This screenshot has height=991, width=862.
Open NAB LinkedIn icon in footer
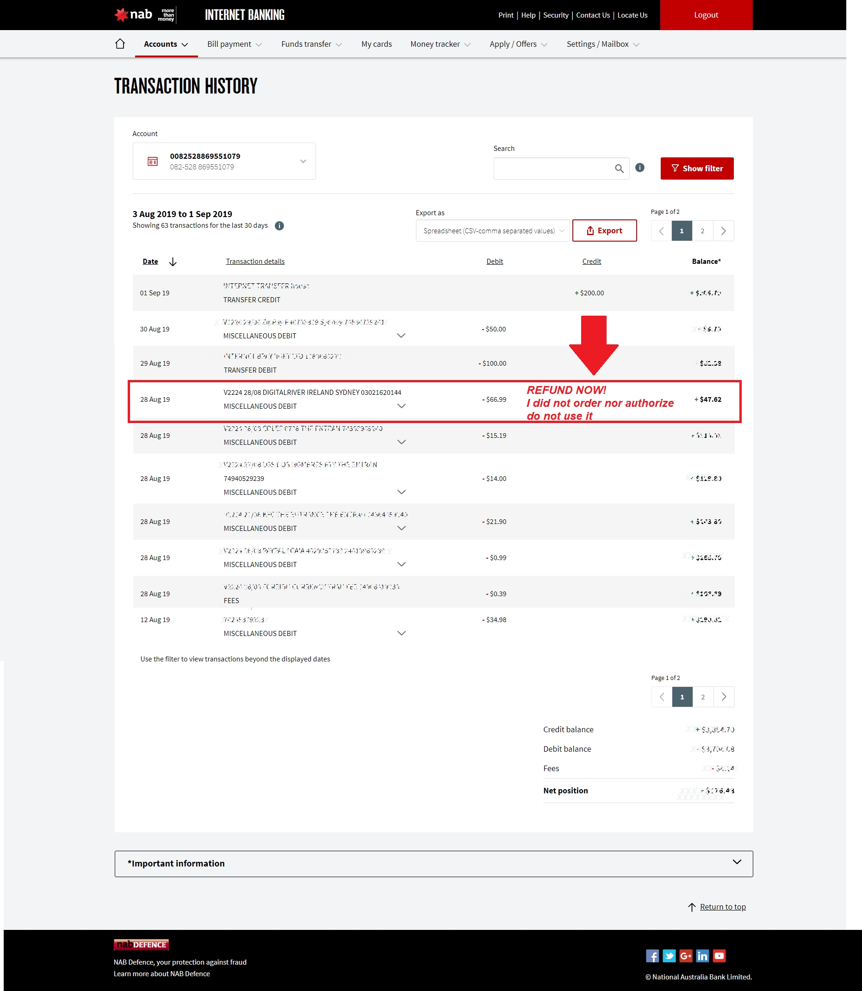(x=702, y=956)
